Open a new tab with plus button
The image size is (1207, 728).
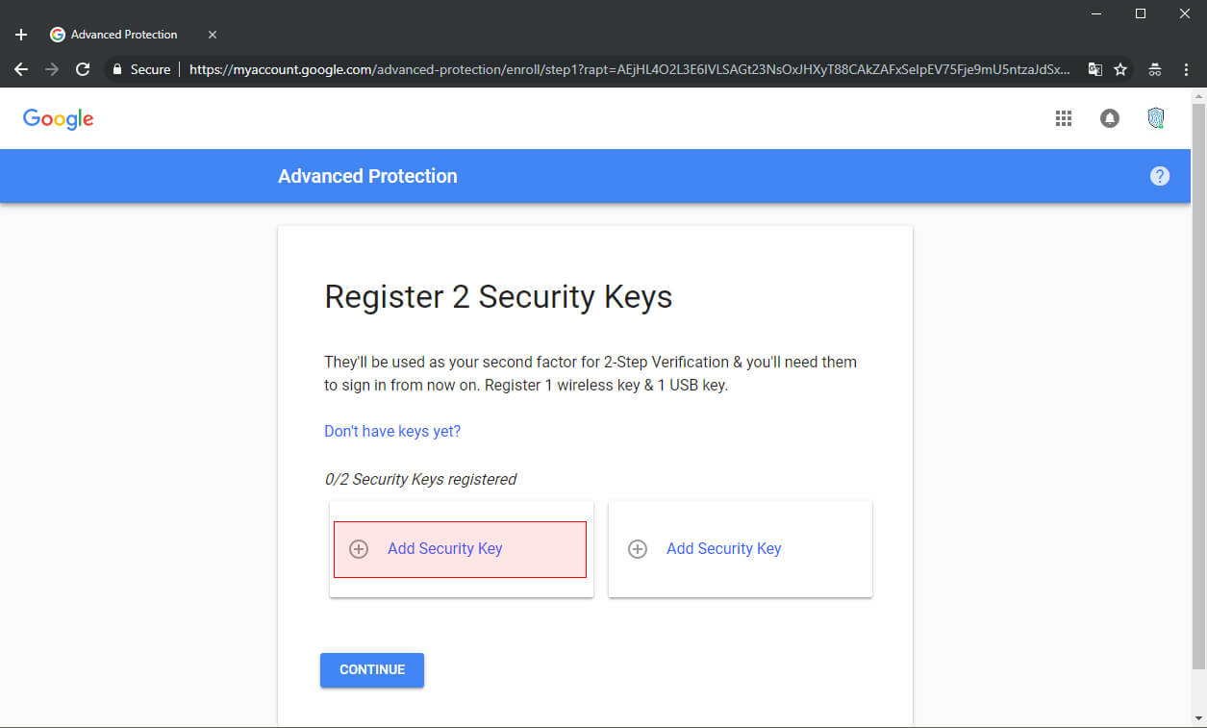click(x=21, y=35)
